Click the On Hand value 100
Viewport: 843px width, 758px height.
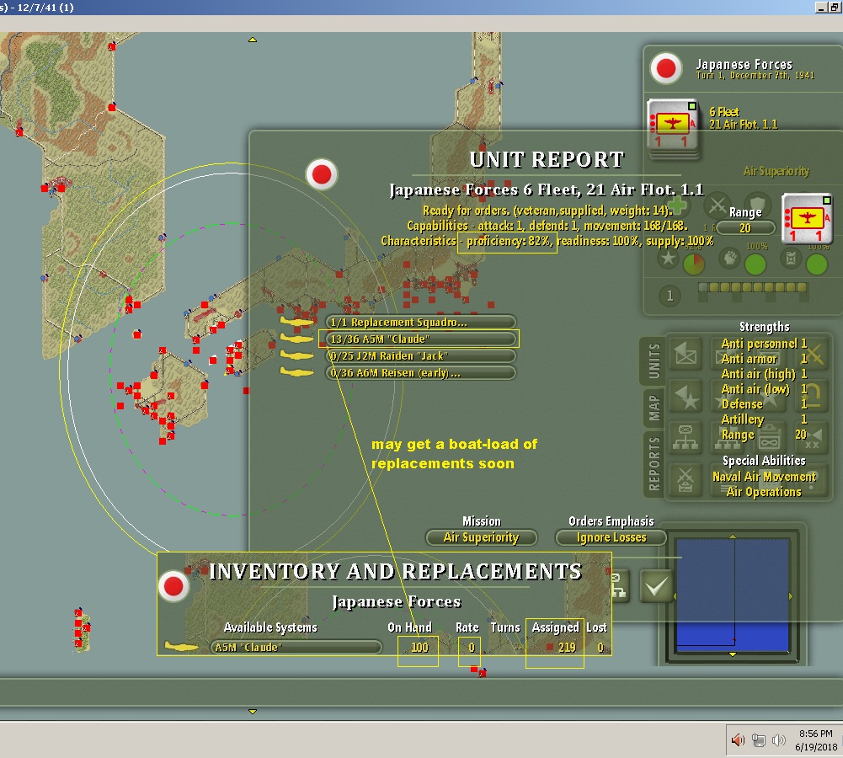click(x=419, y=648)
